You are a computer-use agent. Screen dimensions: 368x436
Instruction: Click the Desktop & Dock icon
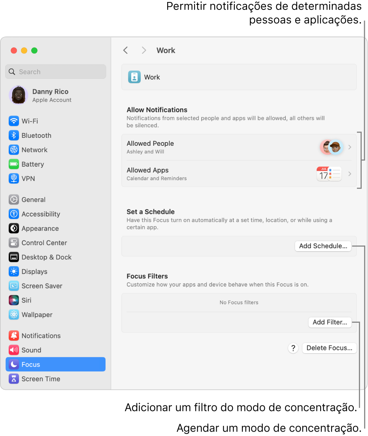pos(13,257)
